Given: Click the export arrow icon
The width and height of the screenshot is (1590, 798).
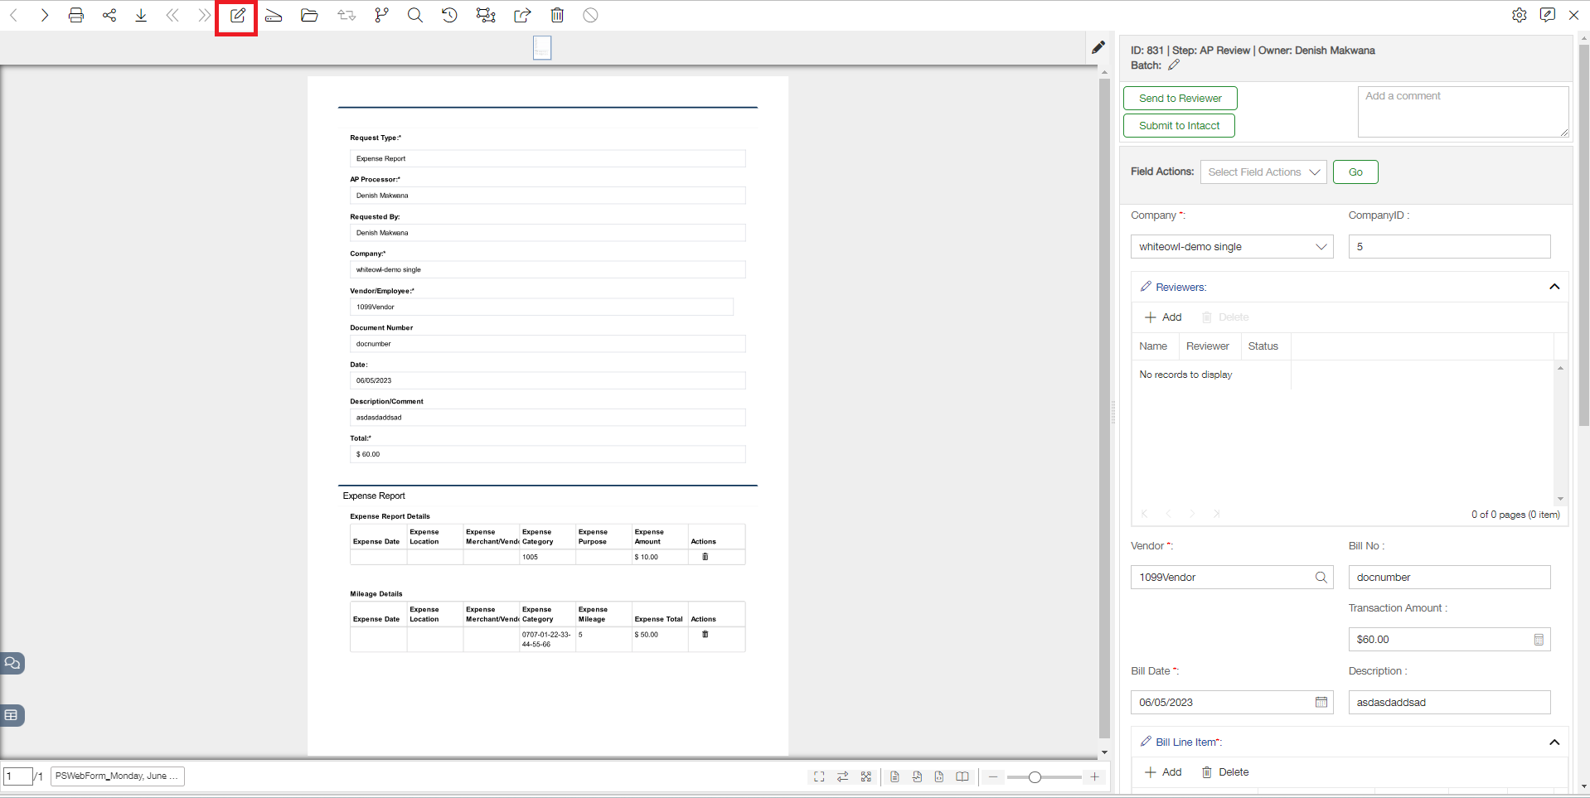Looking at the screenshot, I should coord(522,15).
